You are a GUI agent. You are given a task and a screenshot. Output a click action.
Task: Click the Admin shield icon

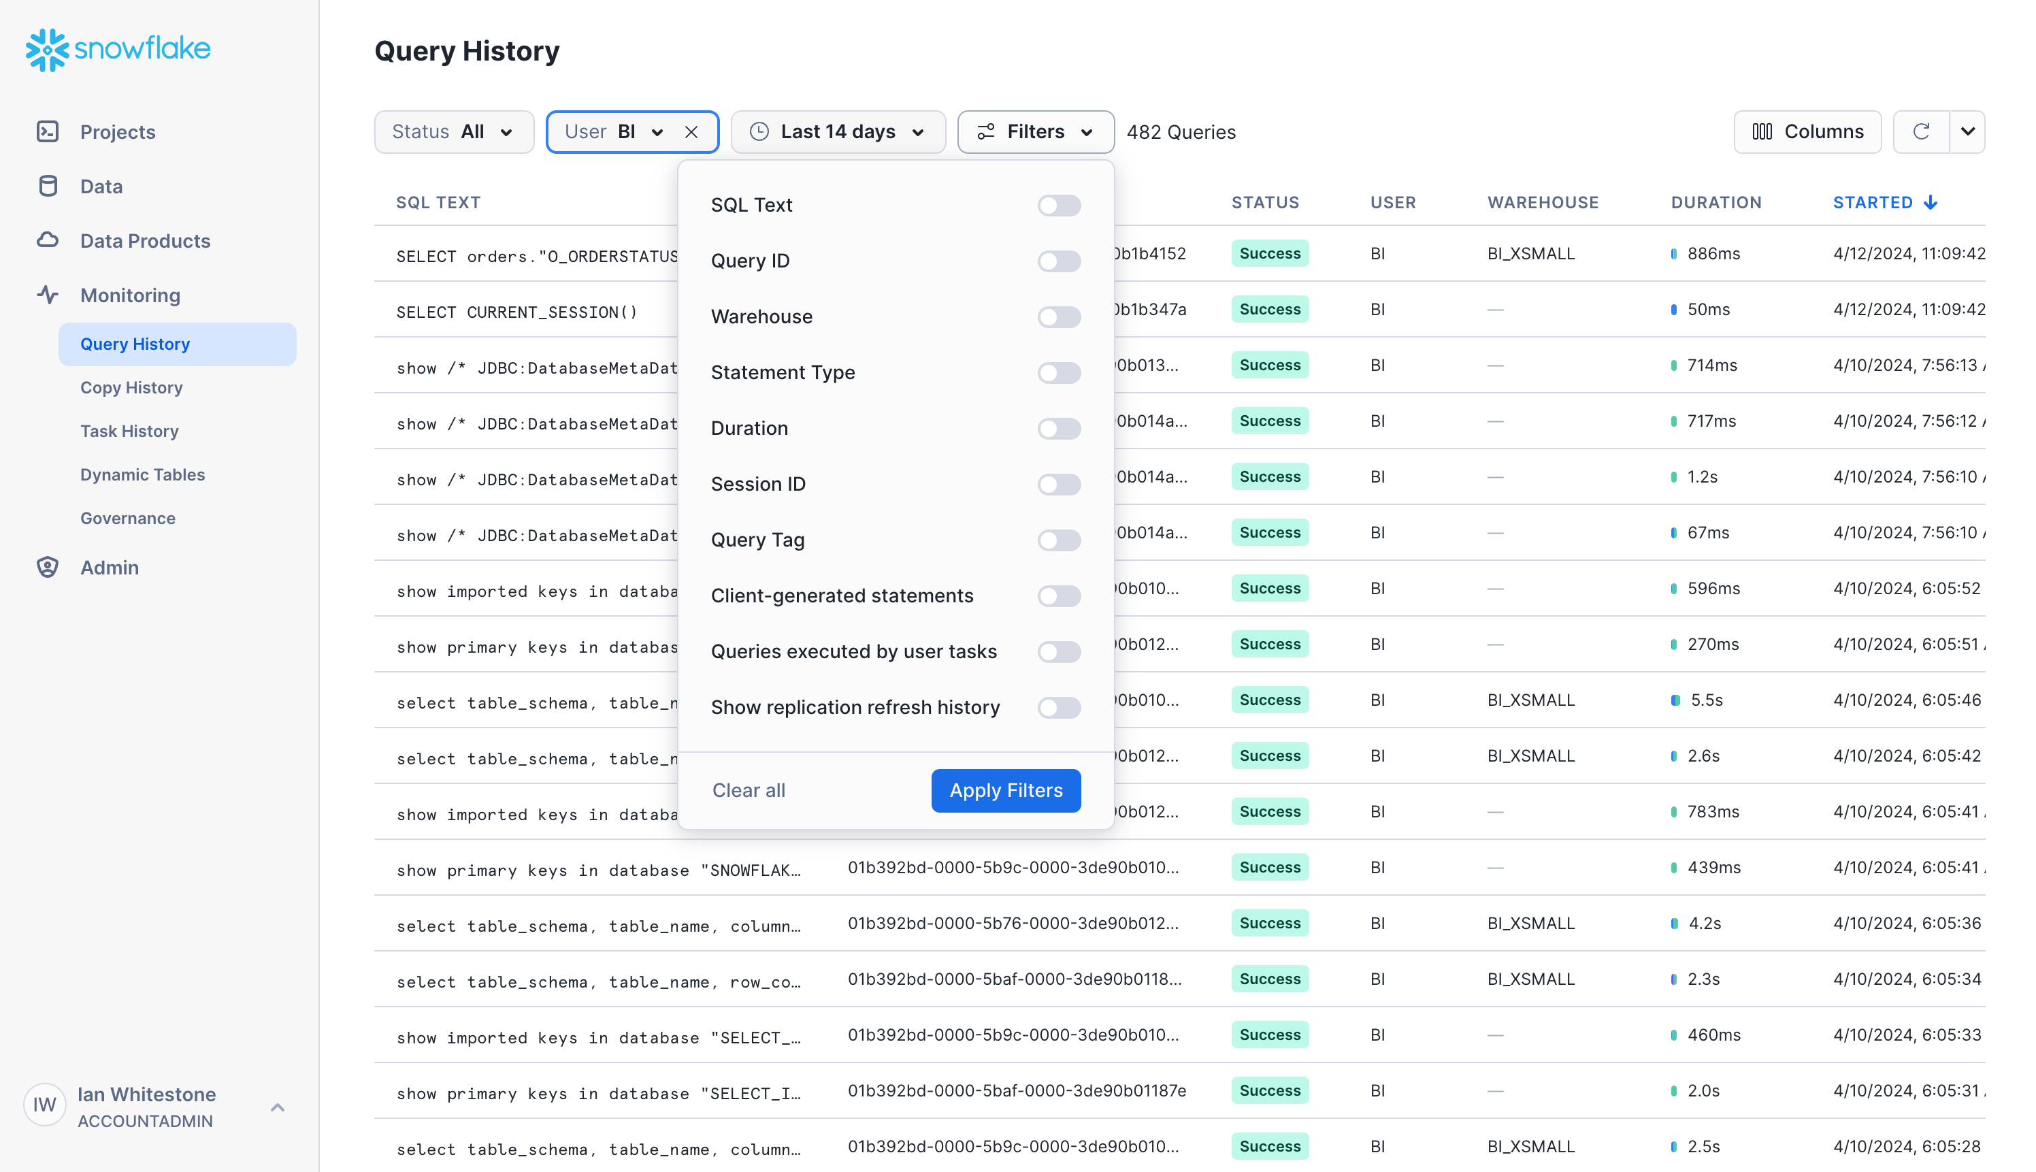pos(48,567)
